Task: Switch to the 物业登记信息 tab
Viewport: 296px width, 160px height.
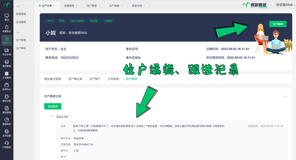Action: [53, 79]
